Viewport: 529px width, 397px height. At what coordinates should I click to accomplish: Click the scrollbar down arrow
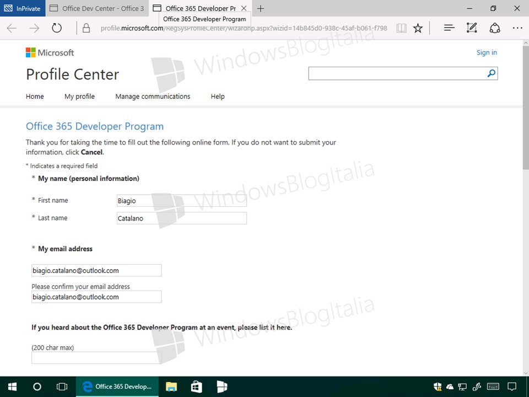[x=526, y=373]
